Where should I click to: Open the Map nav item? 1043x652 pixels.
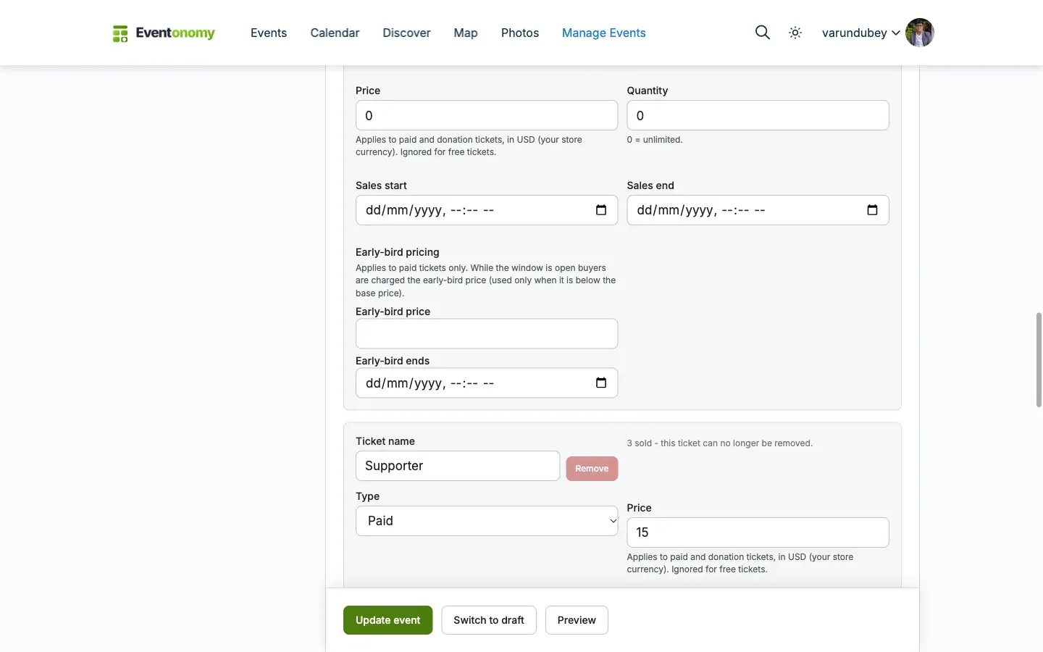466,33
